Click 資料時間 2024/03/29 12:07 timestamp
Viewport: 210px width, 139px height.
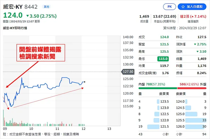185,28
